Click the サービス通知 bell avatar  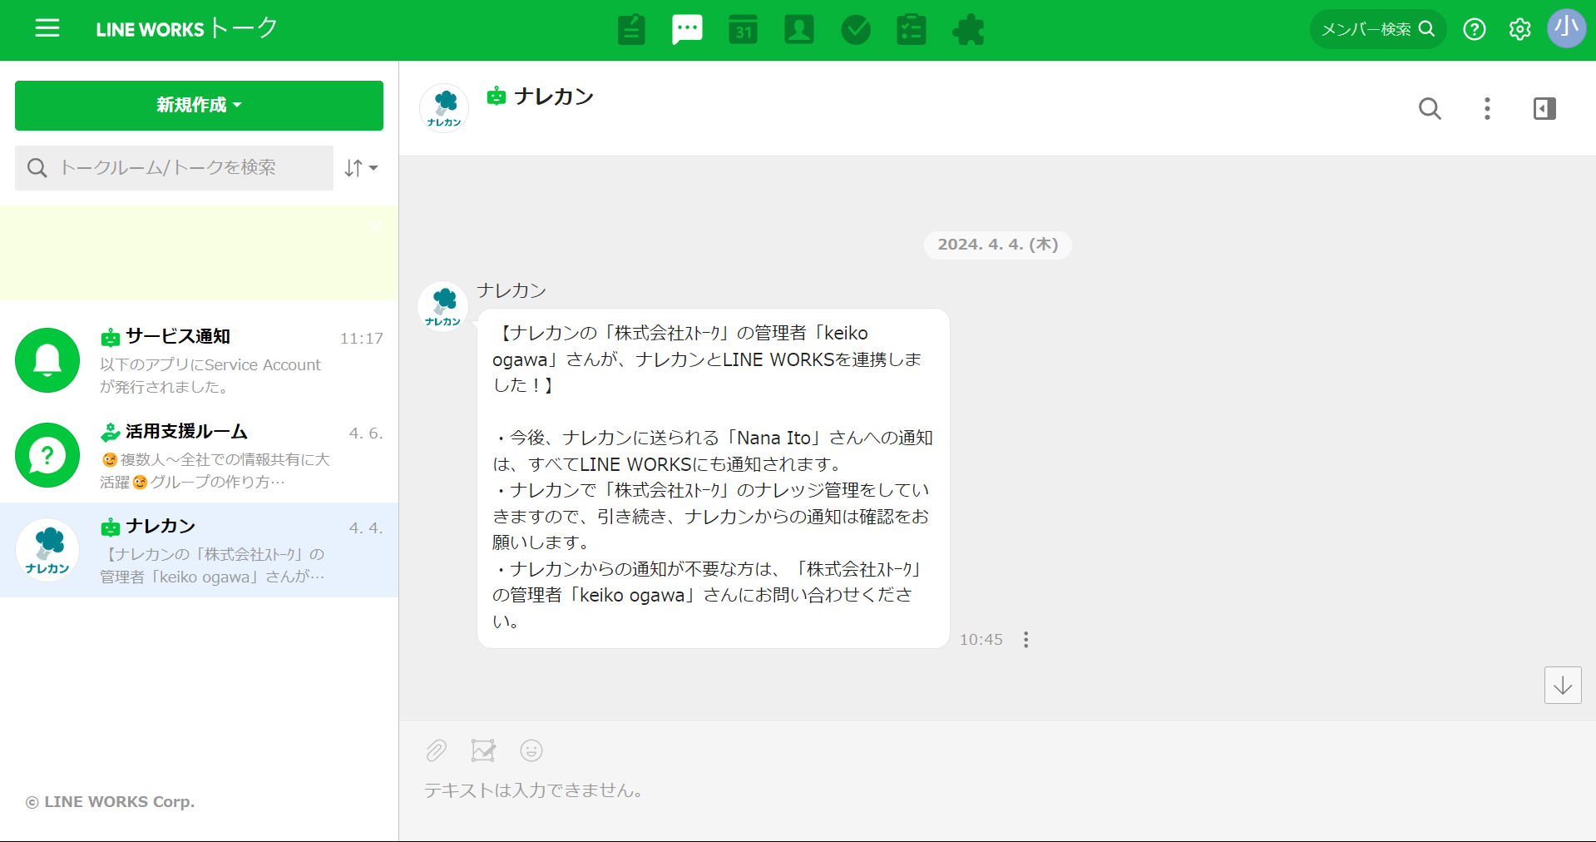[x=47, y=360]
